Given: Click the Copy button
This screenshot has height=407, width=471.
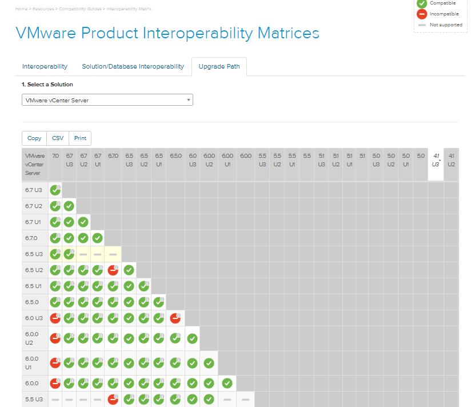Looking at the screenshot, I should click(x=34, y=138).
